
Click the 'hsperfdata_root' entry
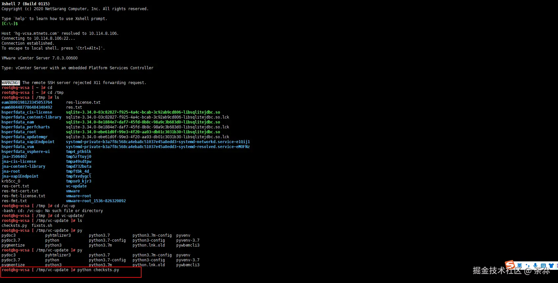(19, 132)
